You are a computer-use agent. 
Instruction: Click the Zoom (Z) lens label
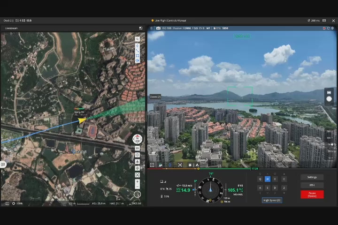point(155,97)
